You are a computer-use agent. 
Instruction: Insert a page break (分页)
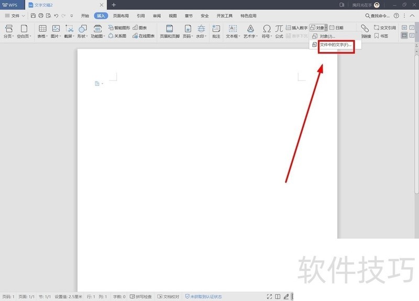coord(8,31)
